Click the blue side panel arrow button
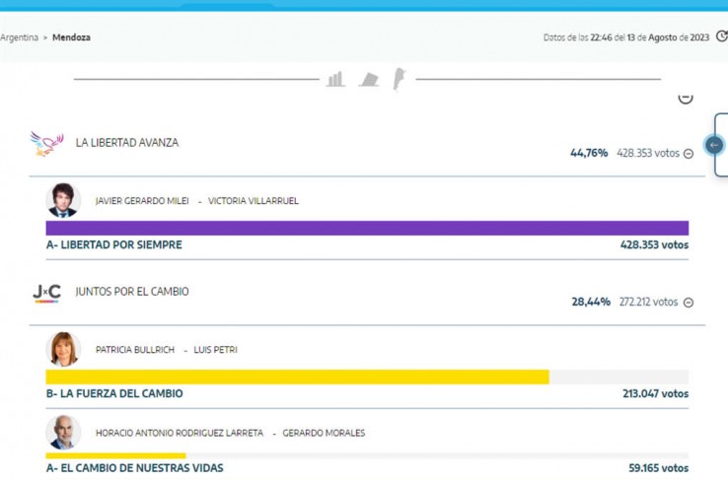The width and height of the screenshot is (728, 480). pyautogui.click(x=714, y=145)
